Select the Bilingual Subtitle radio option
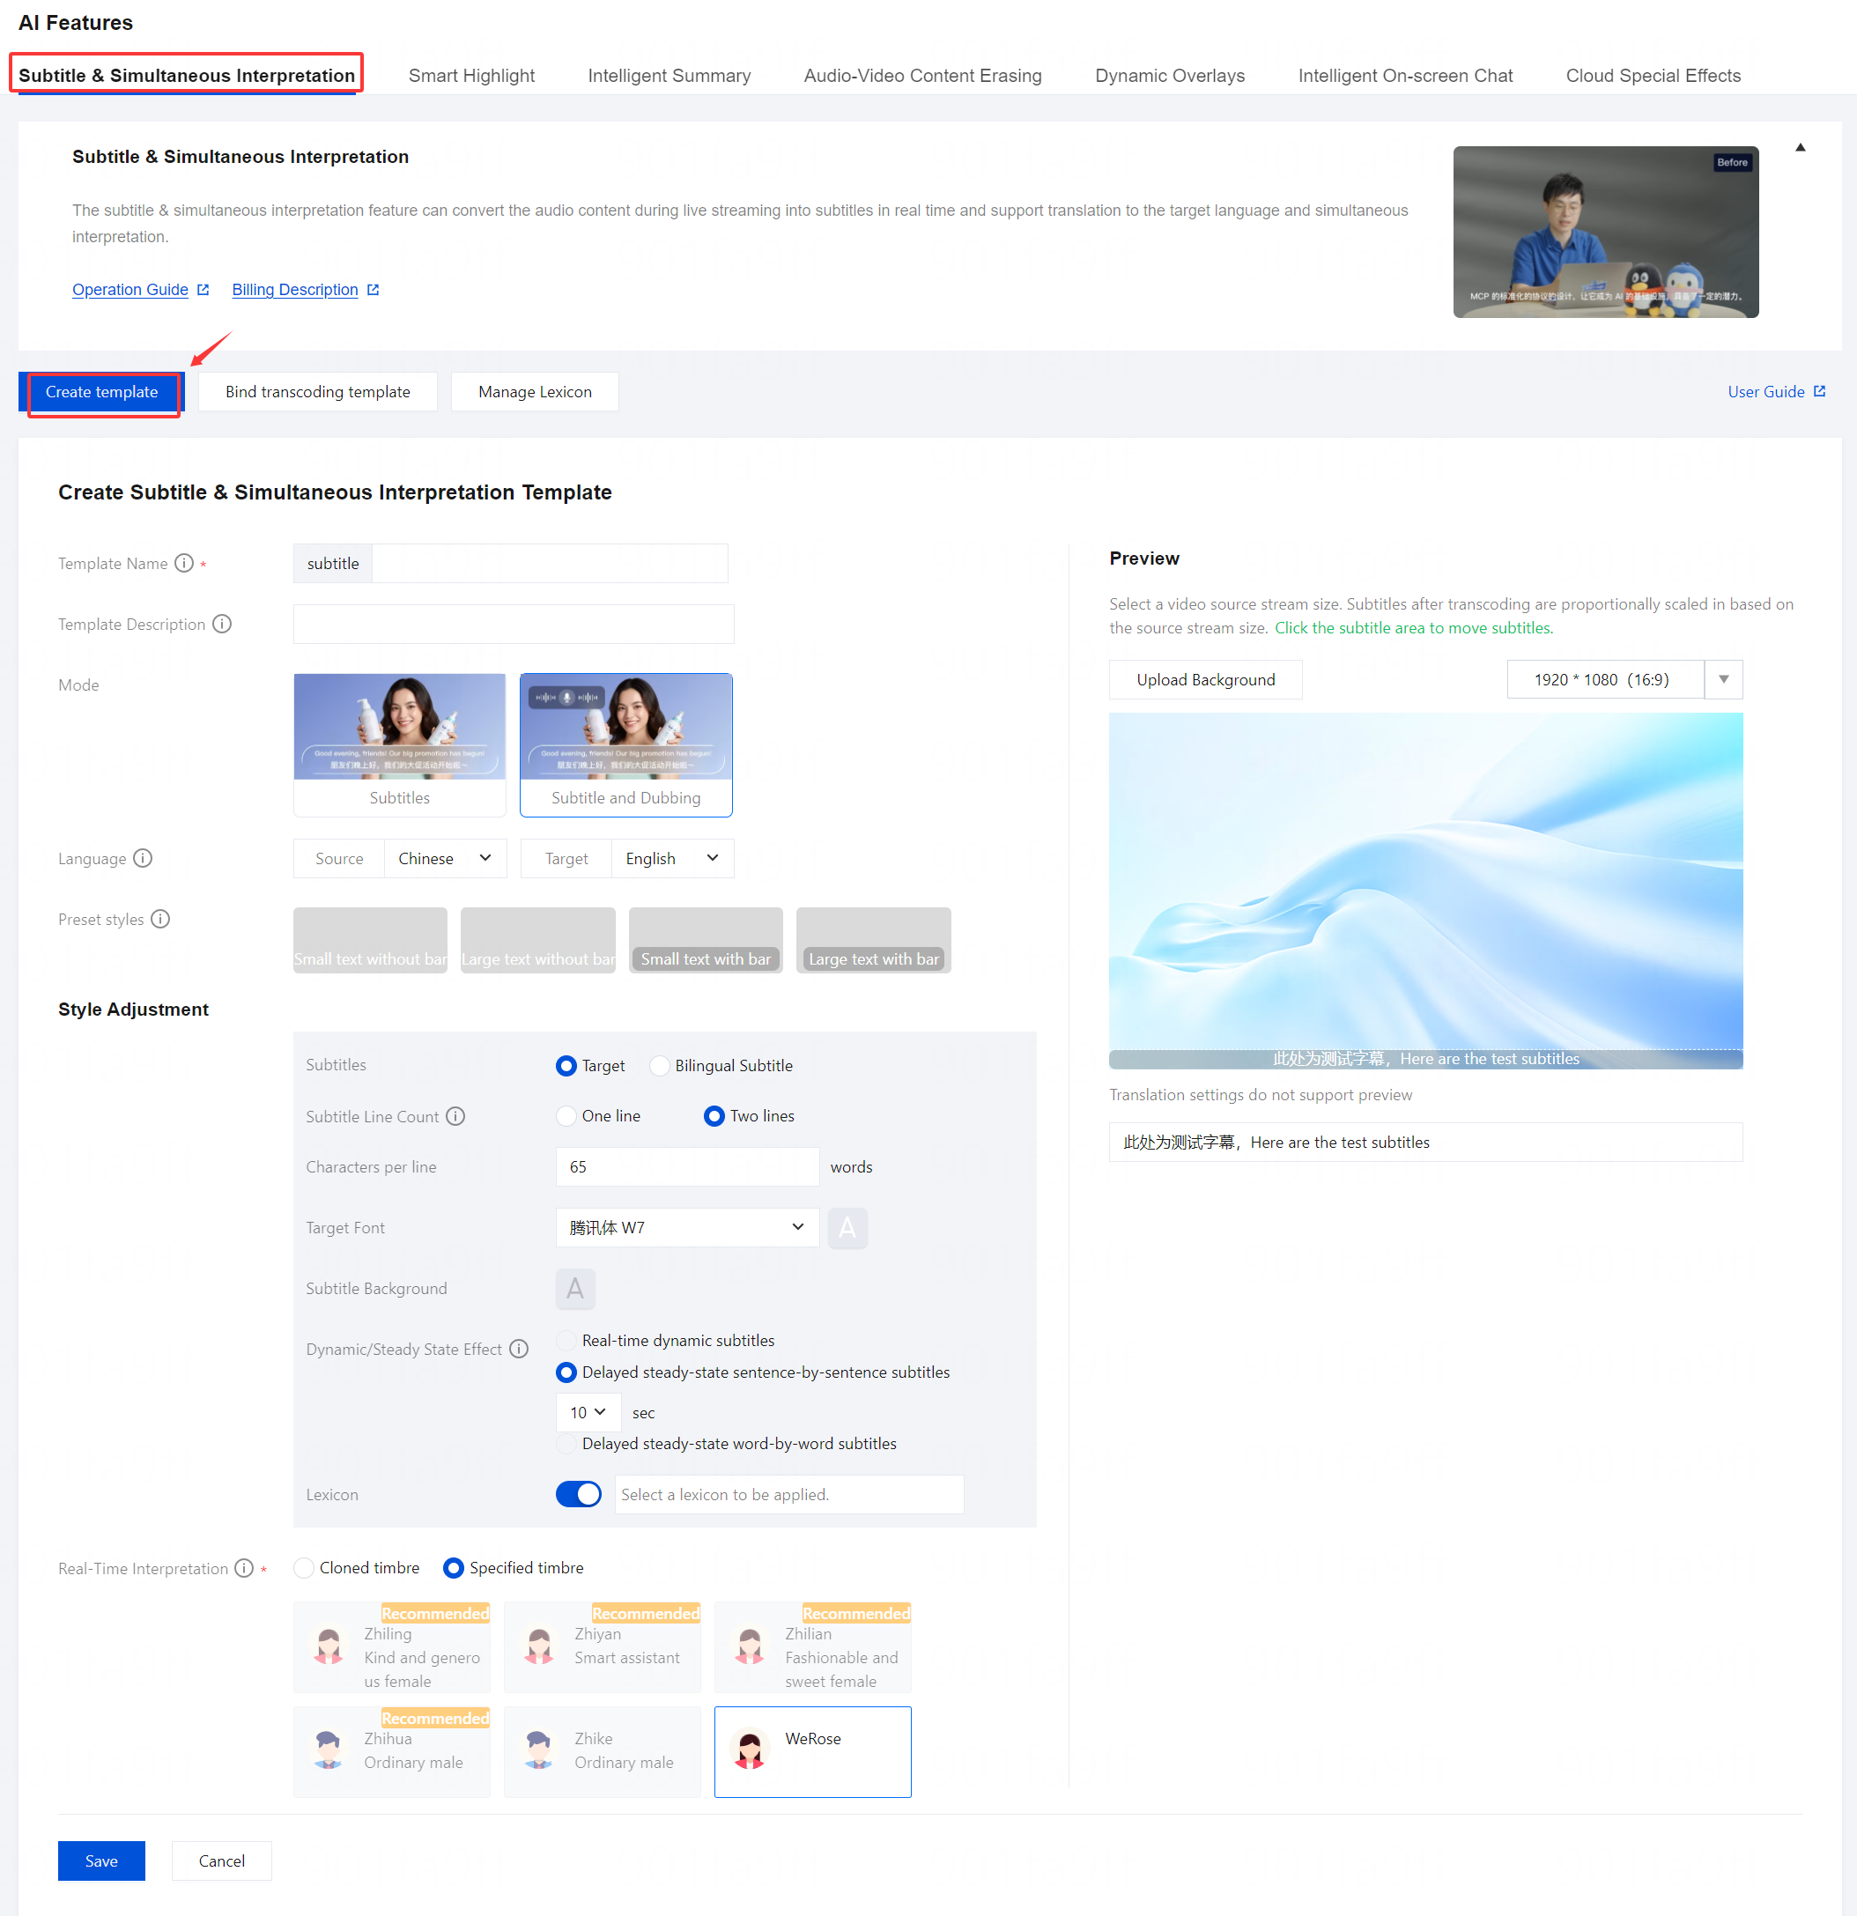The width and height of the screenshot is (1857, 1916). tap(661, 1066)
